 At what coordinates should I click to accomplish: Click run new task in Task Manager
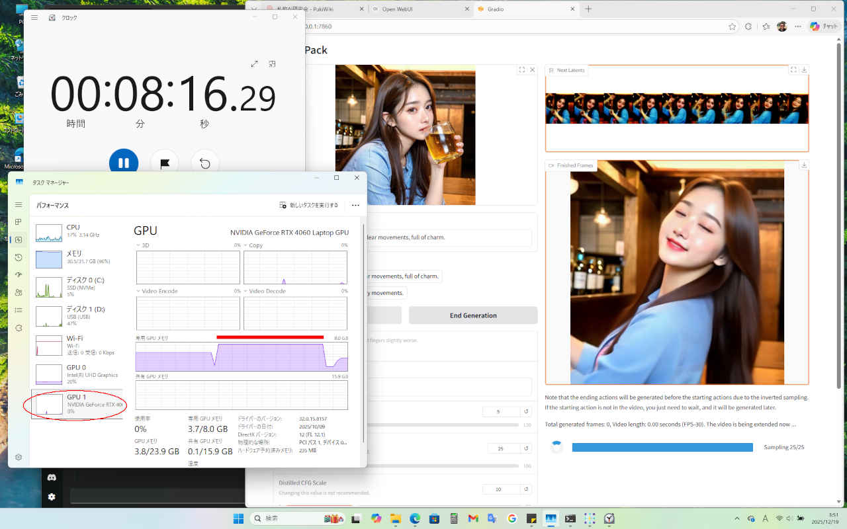[x=309, y=205]
